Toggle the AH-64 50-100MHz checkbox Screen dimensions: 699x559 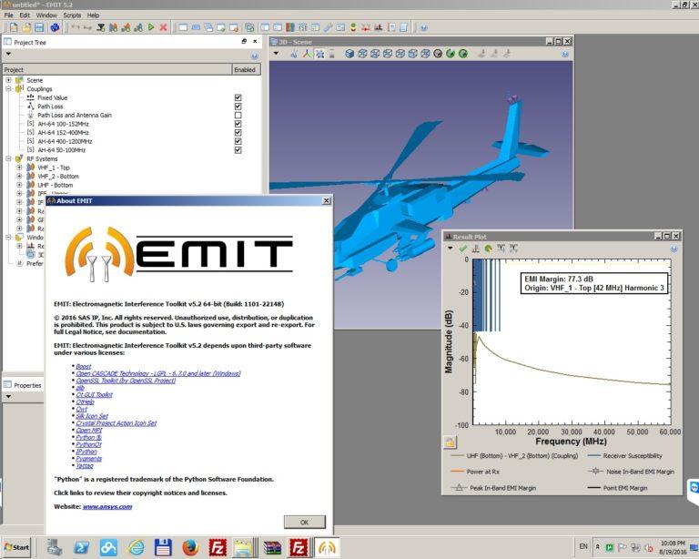[238, 150]
